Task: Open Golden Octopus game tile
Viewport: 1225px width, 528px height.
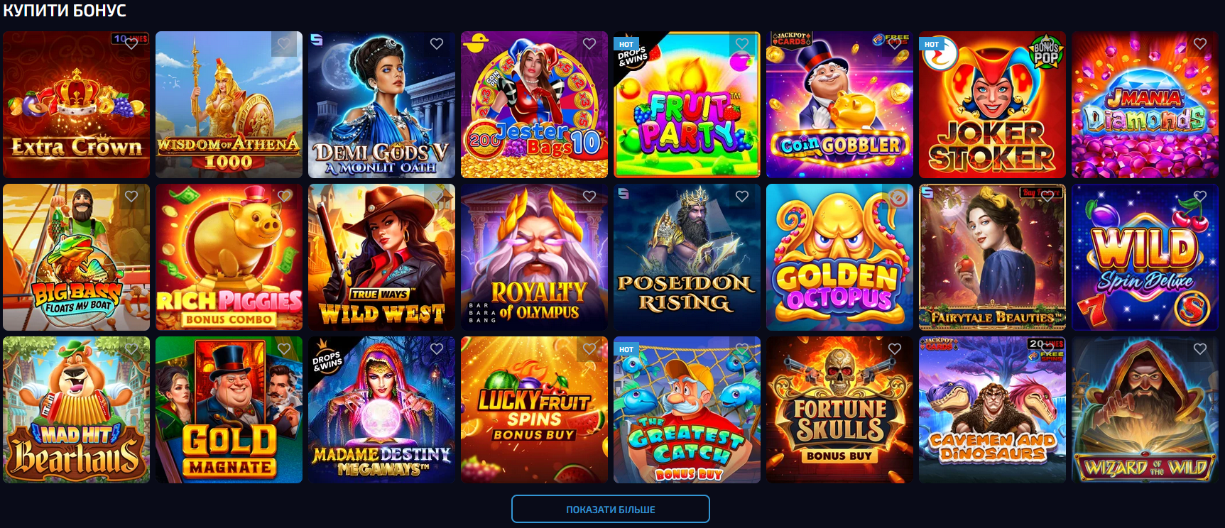Action: pyautogui.click(x=839, y=257)
